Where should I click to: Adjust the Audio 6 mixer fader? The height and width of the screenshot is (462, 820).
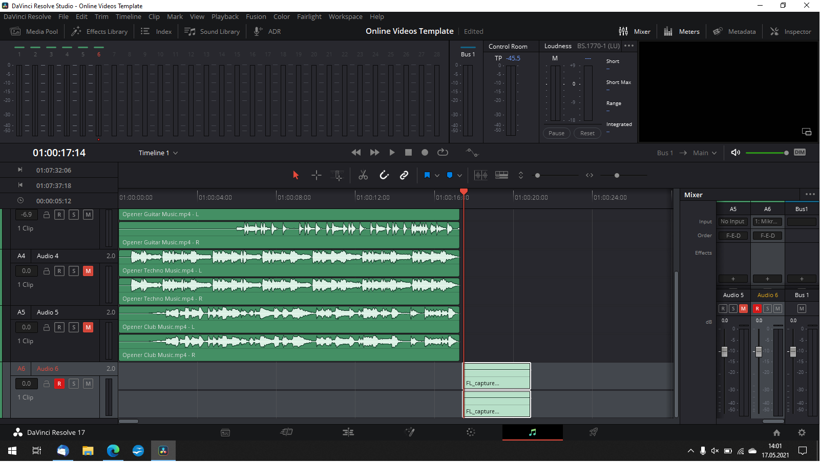click(x=759, y=351)
